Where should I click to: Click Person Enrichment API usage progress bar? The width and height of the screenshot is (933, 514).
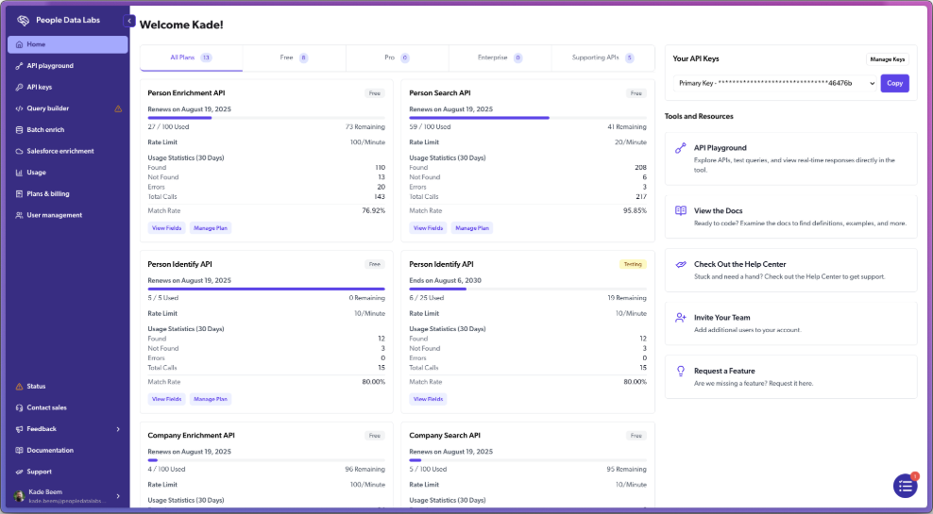point(266,118)
